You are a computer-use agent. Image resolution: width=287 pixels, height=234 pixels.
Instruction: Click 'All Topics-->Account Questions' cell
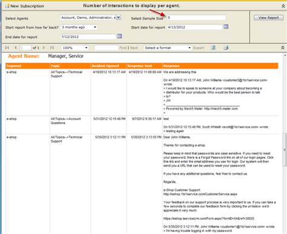pos(66,121)
